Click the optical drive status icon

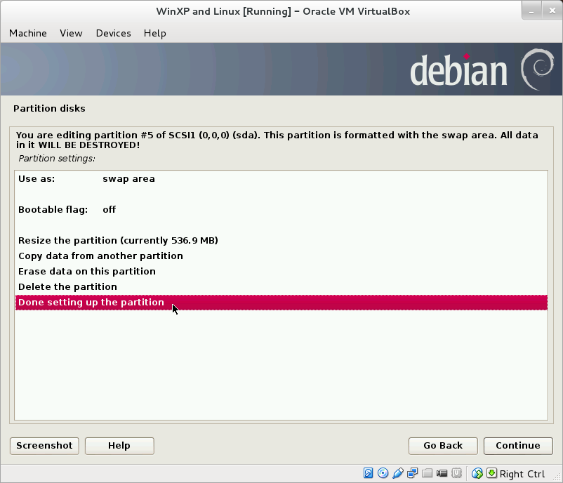point(383,473)
